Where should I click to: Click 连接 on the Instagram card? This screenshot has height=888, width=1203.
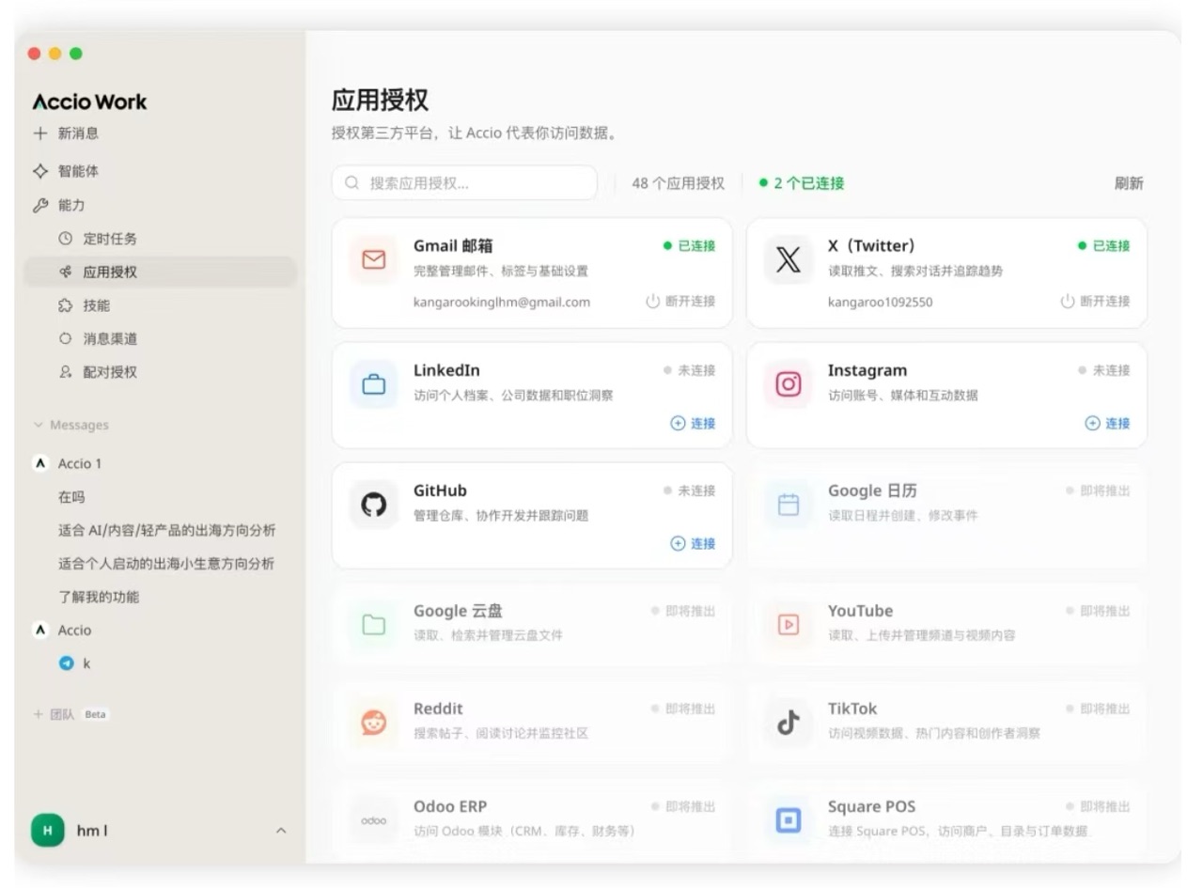click(x=1107, y=424)
